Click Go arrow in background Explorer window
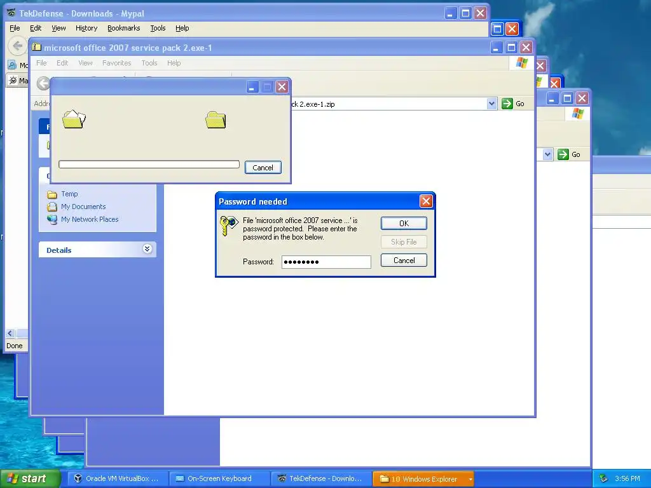This screenshot has width=651, height=488. tap(563, 154)
